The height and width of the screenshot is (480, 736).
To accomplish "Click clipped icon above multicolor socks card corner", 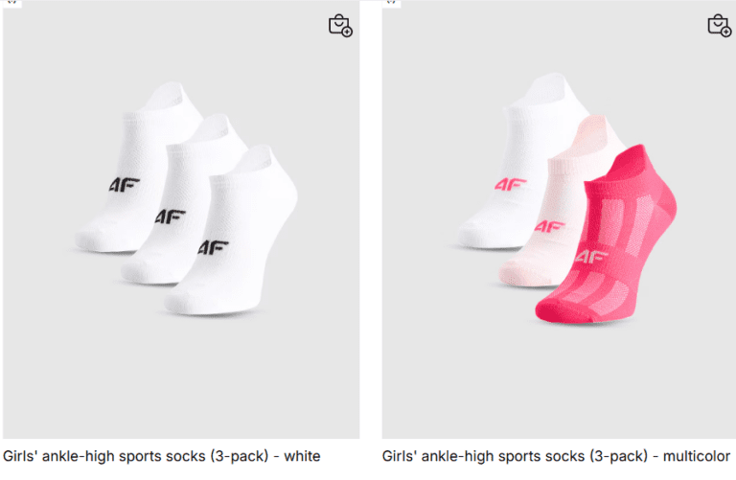I will [x=391, y=3].
